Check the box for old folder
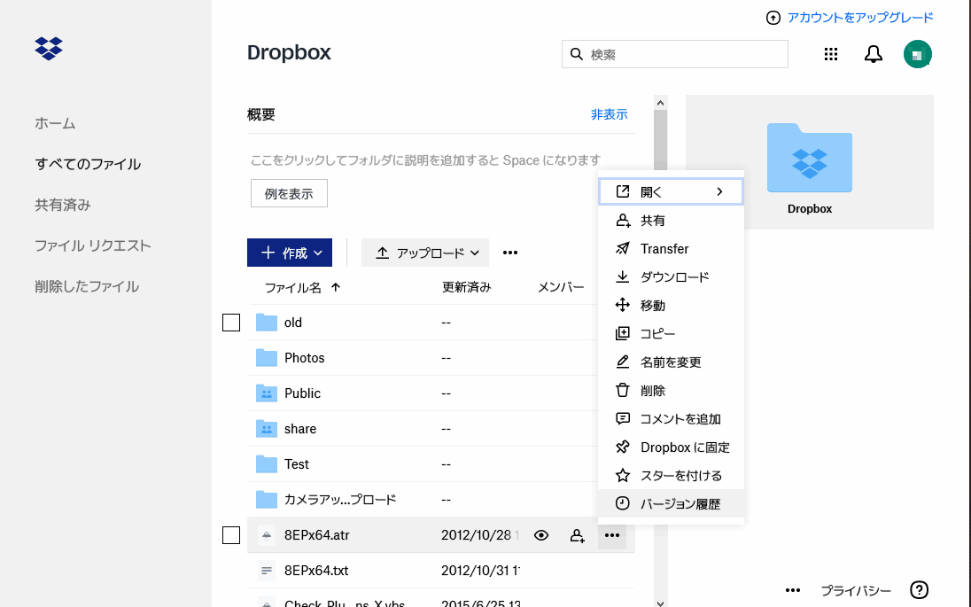This screenshot has width=971, height=607. (231, 323)
